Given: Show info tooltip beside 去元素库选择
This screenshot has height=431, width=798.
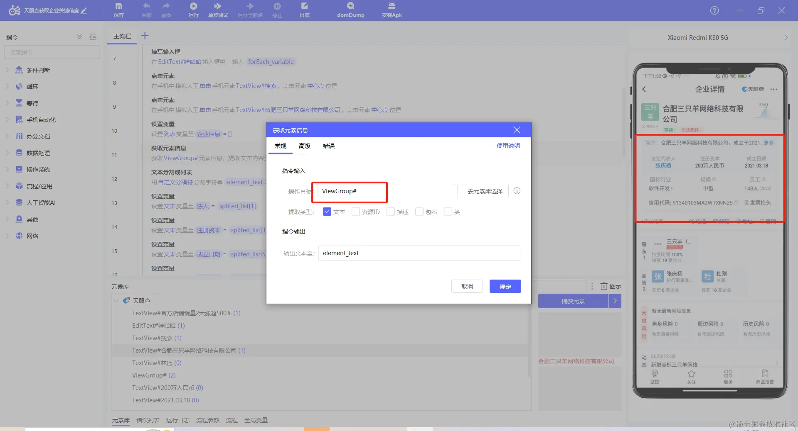Looking at the screenshot, I should click(517, 191).
